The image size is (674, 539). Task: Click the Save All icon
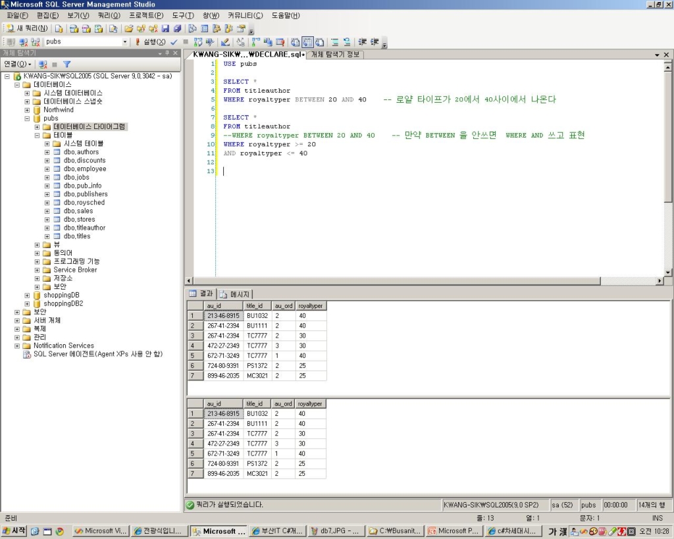pyautogui.click(x=177, y=29)
